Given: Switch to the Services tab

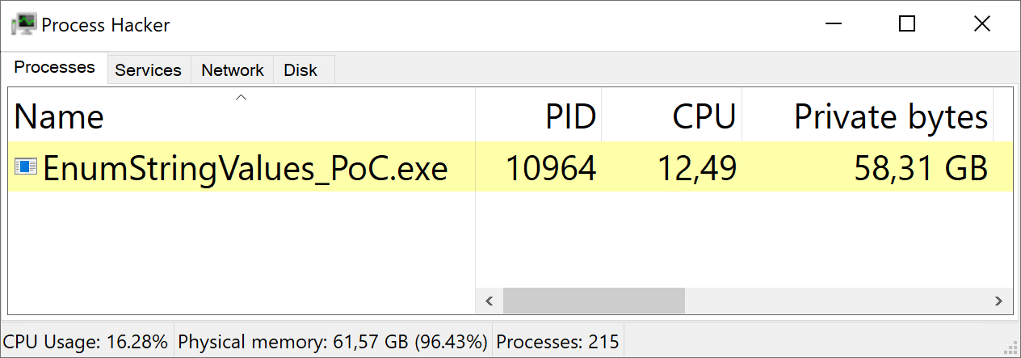Looking at the screenshot, I should (148, 70).
